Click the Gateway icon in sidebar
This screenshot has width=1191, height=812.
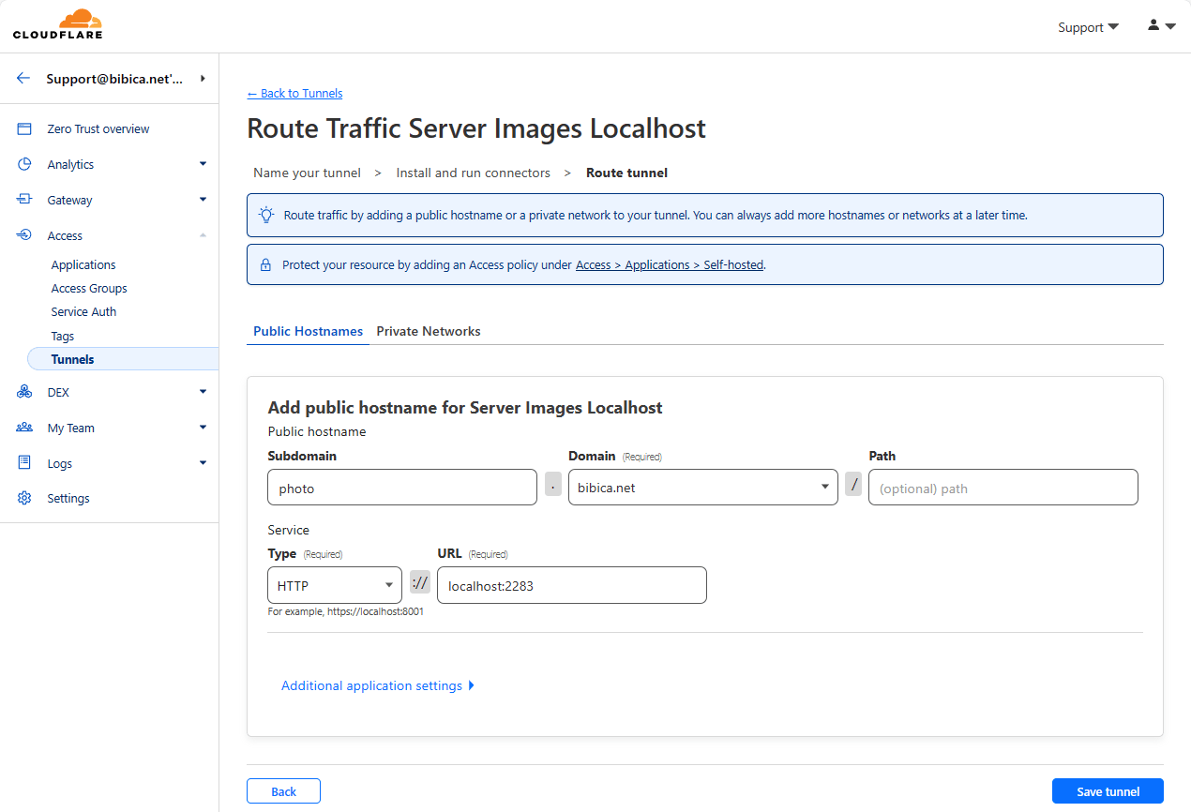(24, 200)
